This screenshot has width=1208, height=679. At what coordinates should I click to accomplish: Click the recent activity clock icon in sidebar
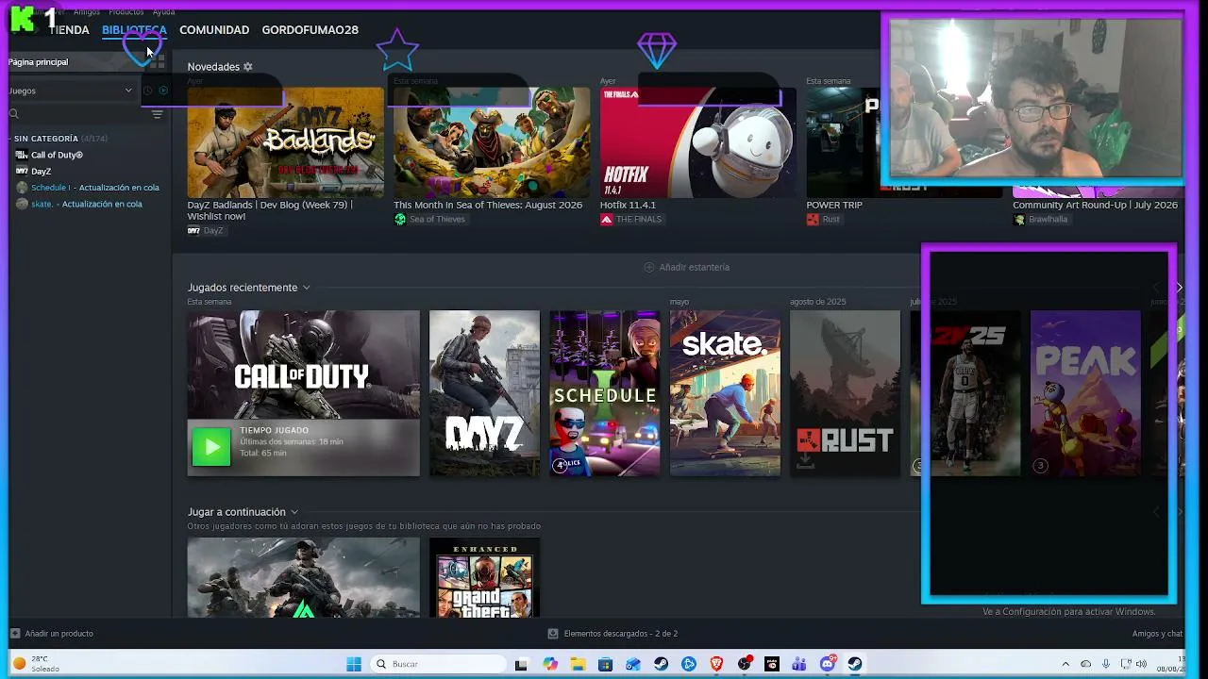click(x=148, y=91)
